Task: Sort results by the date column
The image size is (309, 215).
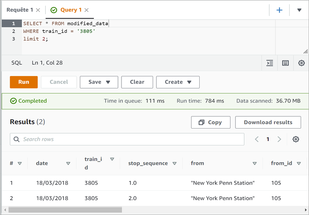Action: [68, 163]
